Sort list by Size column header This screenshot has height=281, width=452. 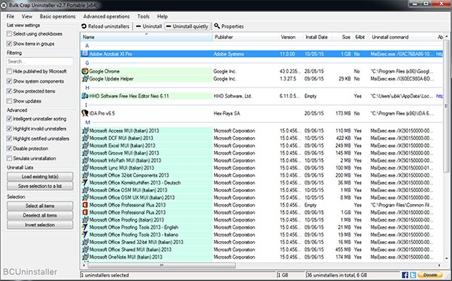[342, 37]
